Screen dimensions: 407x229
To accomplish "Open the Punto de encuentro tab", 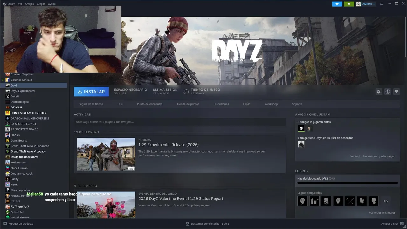I will coord(150,104).
